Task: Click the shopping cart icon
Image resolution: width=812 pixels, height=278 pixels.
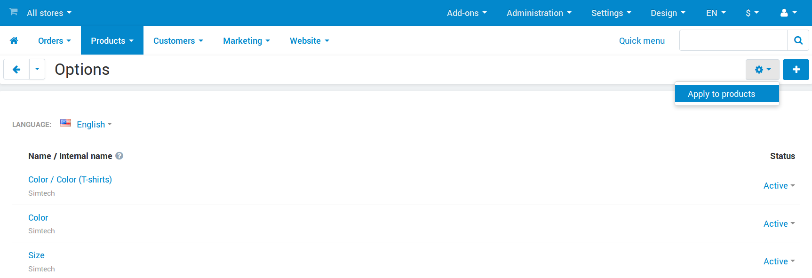Action: tap(14, 12)
